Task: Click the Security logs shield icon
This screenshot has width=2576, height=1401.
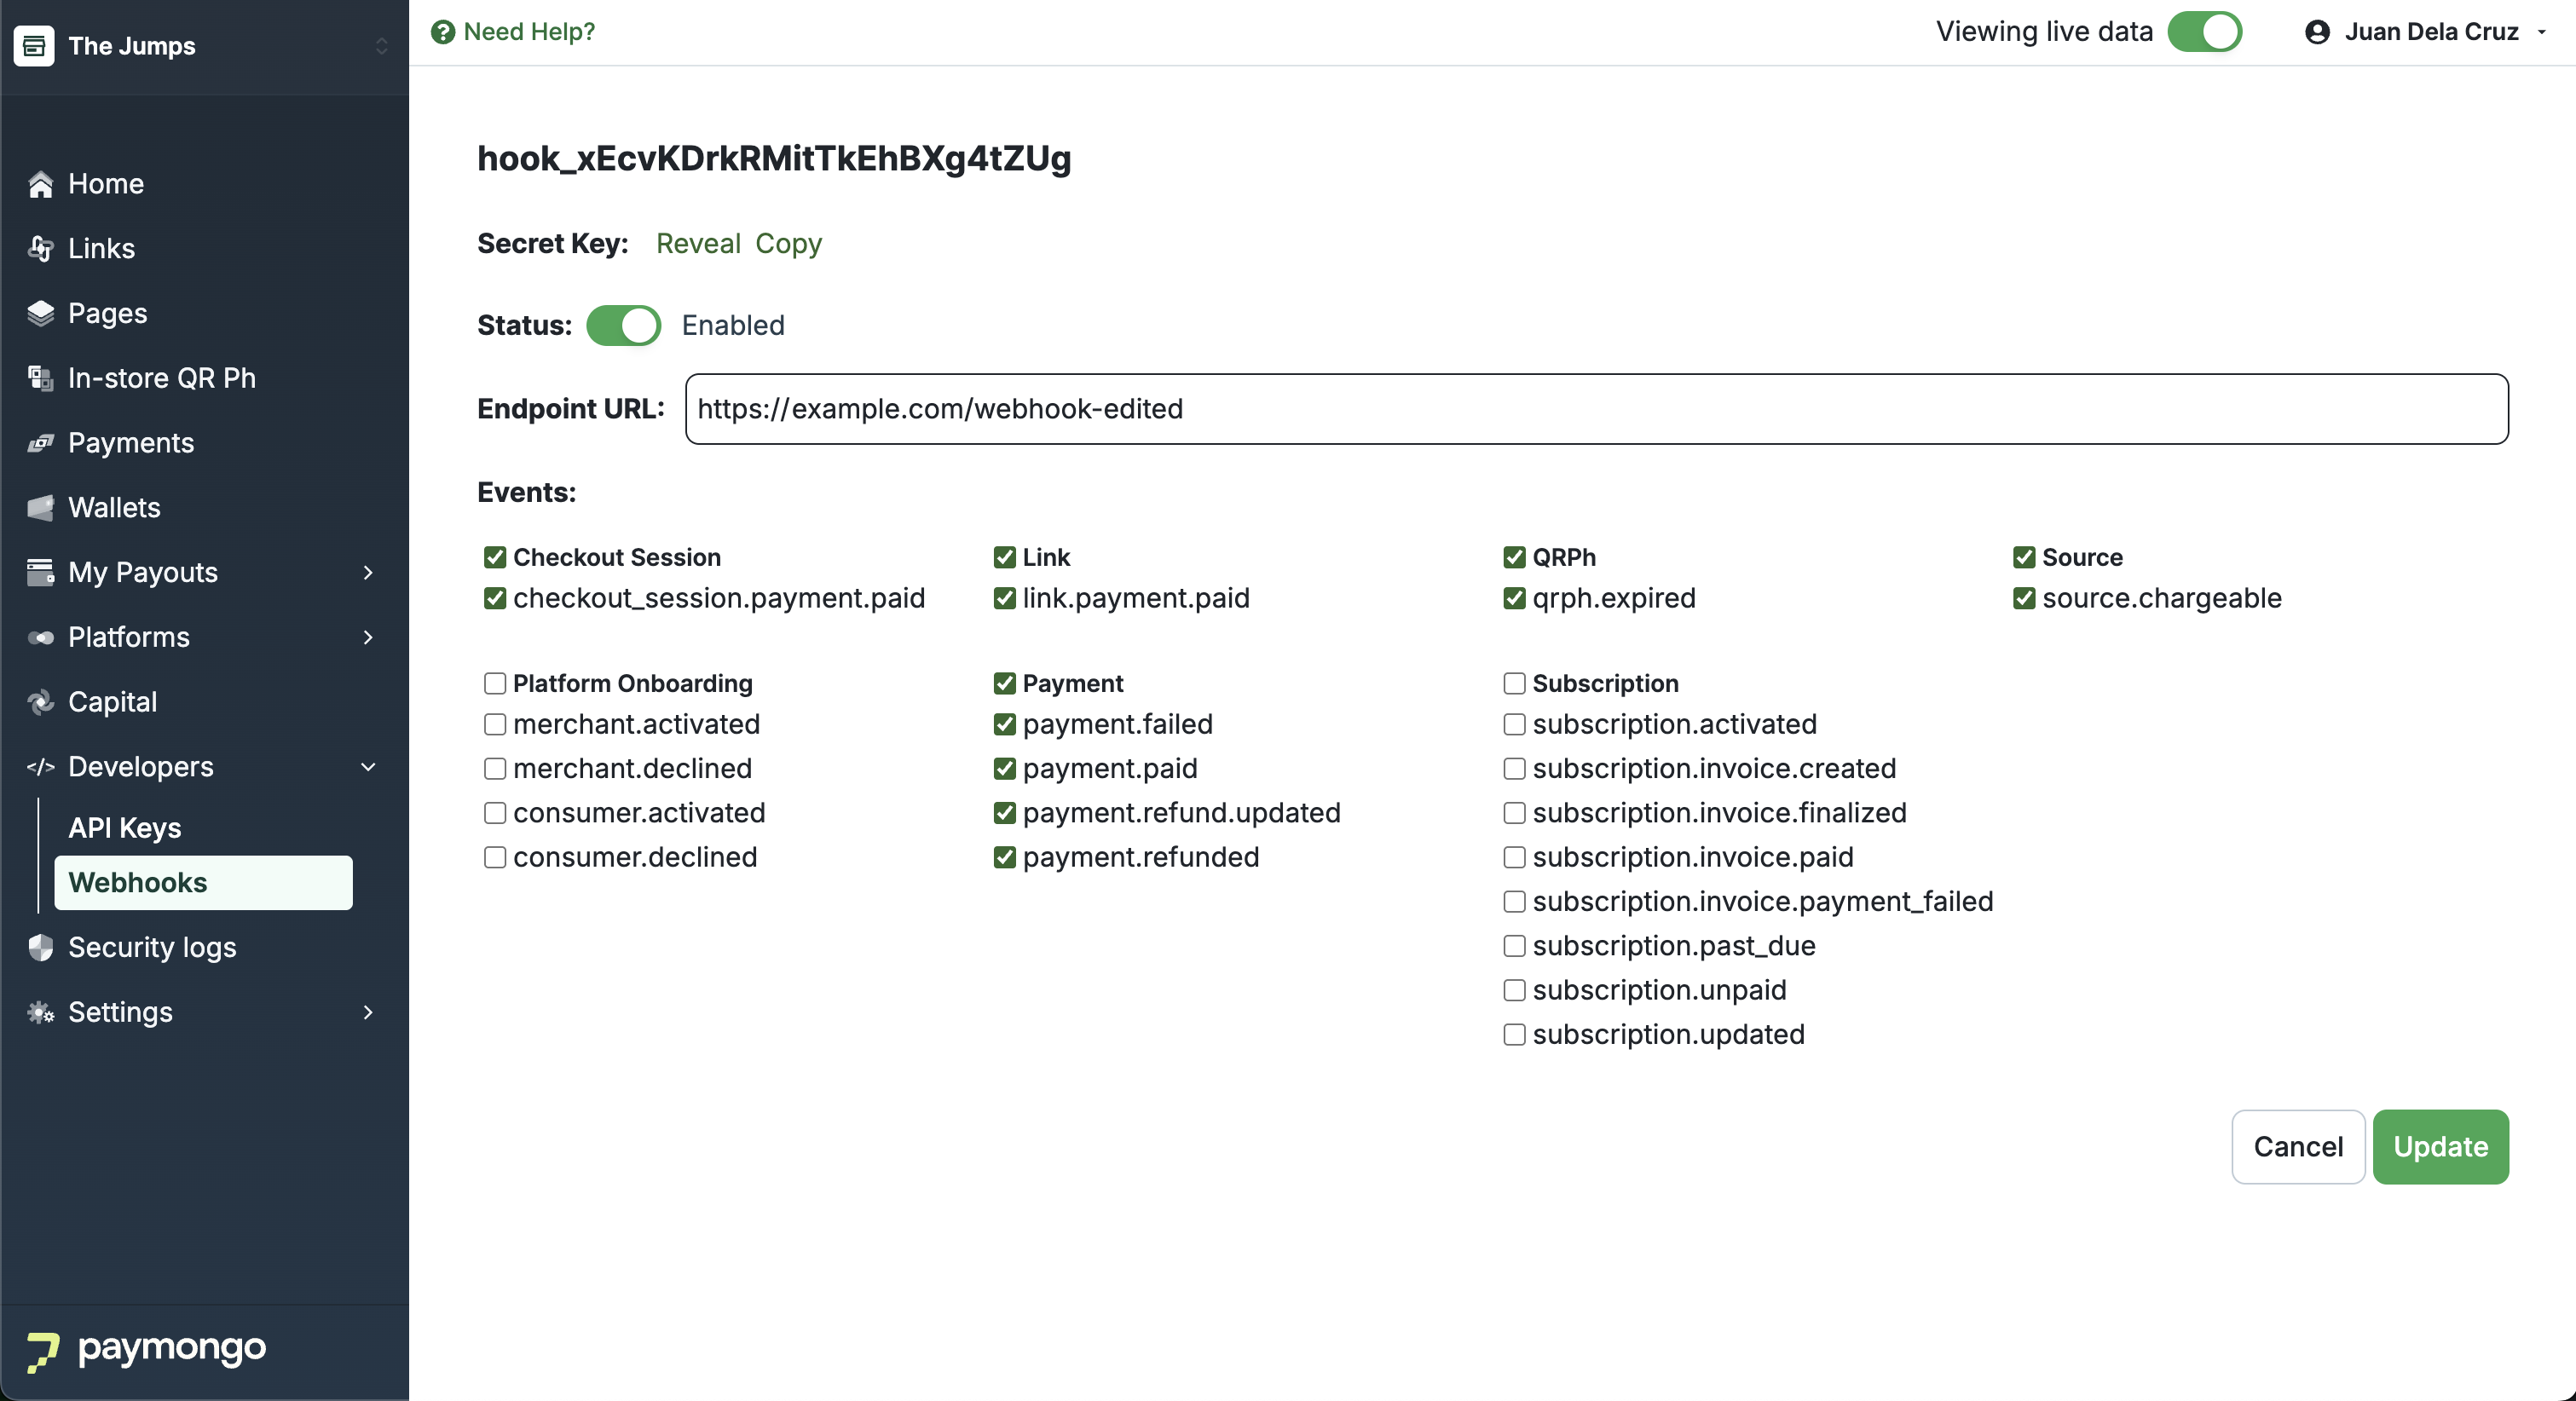Action: (x=41, y=947)
